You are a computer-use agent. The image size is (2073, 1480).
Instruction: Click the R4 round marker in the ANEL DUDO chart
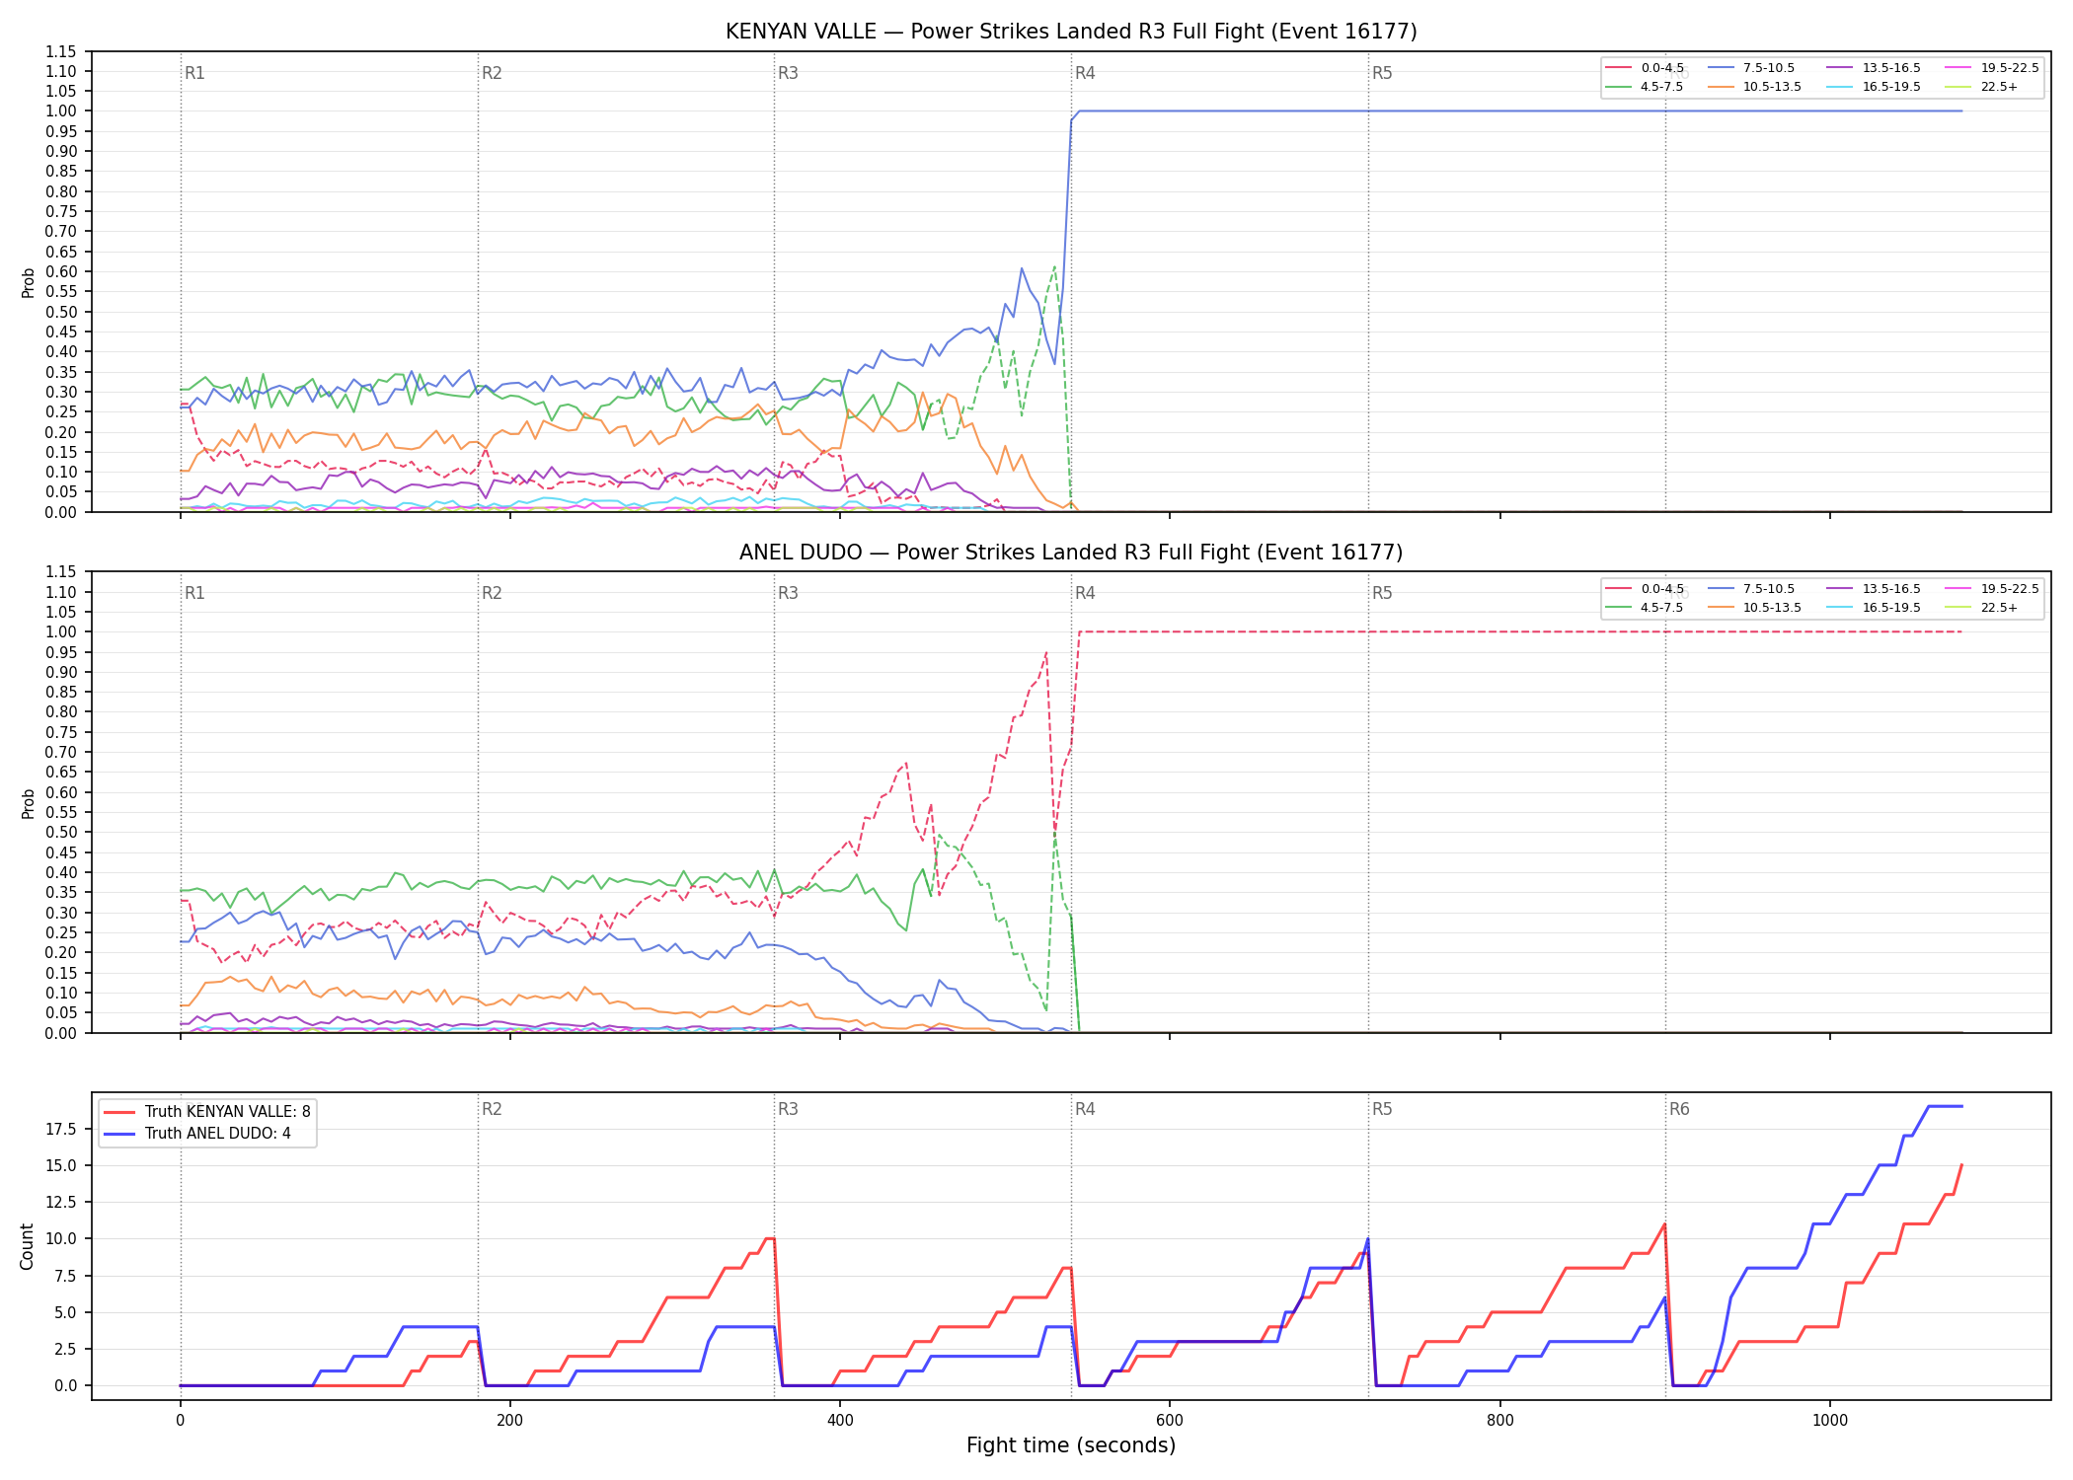point(1085,593)
